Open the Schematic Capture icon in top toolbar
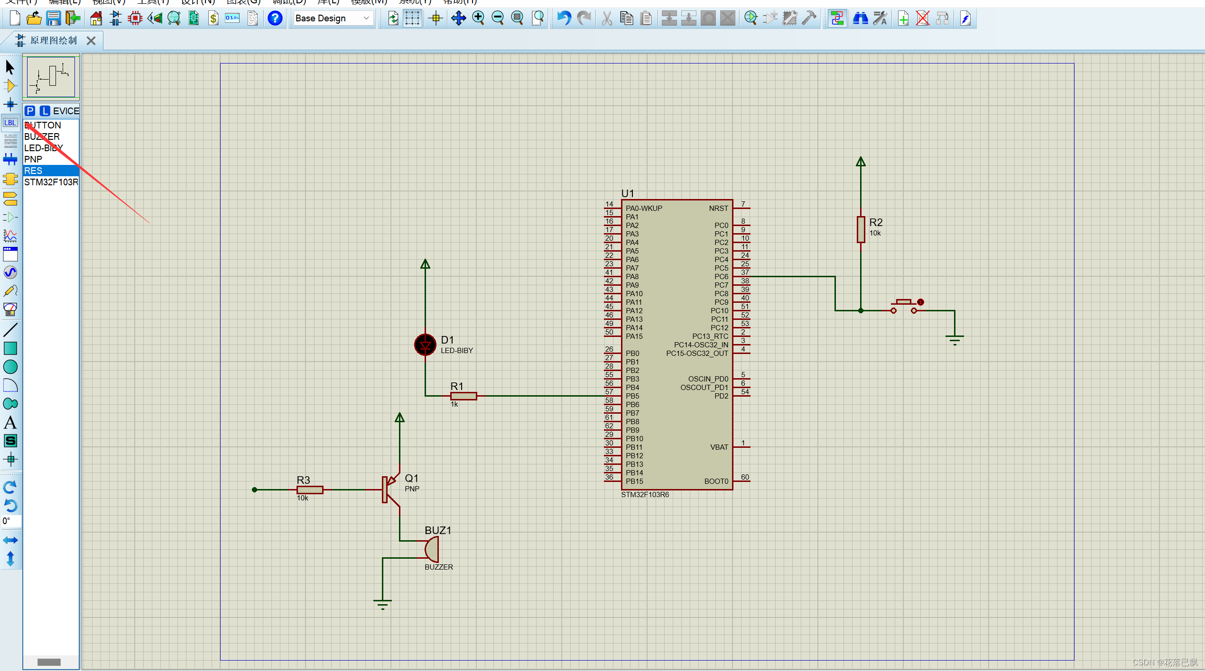The height and width of the screenshot is (671, 1205). point(115,18)
